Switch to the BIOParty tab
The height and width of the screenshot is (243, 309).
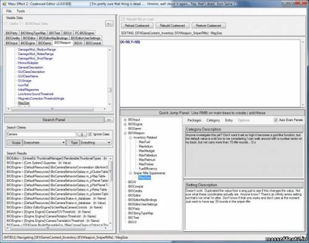(x=12, y=33)
